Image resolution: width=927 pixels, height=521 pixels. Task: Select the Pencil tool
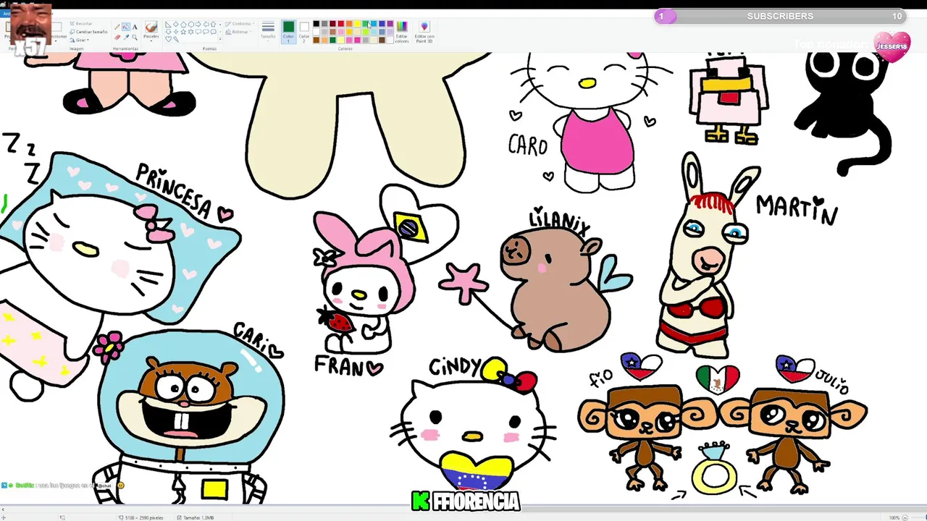coord(117,27)
